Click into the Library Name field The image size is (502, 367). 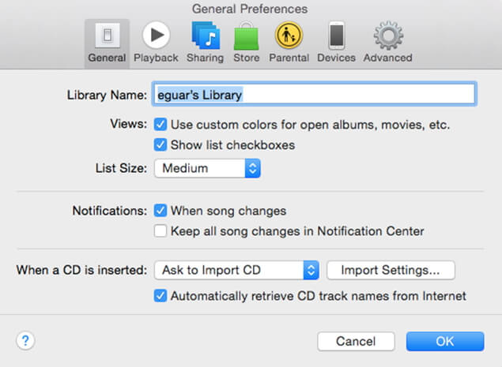point(315,94)
